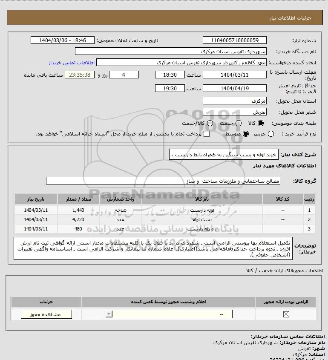This screenshot has width=328, height=360.
Task: Toggle the mandatory license checkbox
Action: pos(286,314)
